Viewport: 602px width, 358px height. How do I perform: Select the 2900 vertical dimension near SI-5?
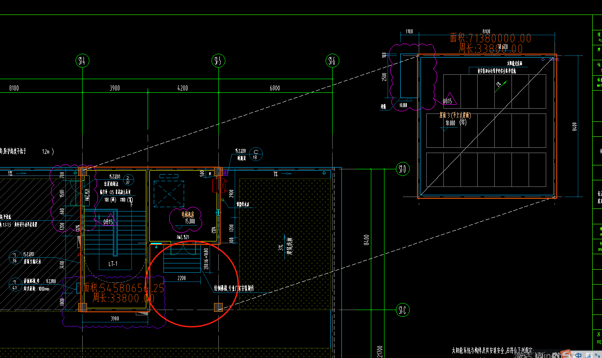tap(232, 193)
